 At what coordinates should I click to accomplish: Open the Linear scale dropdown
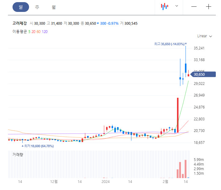(204, 36)
